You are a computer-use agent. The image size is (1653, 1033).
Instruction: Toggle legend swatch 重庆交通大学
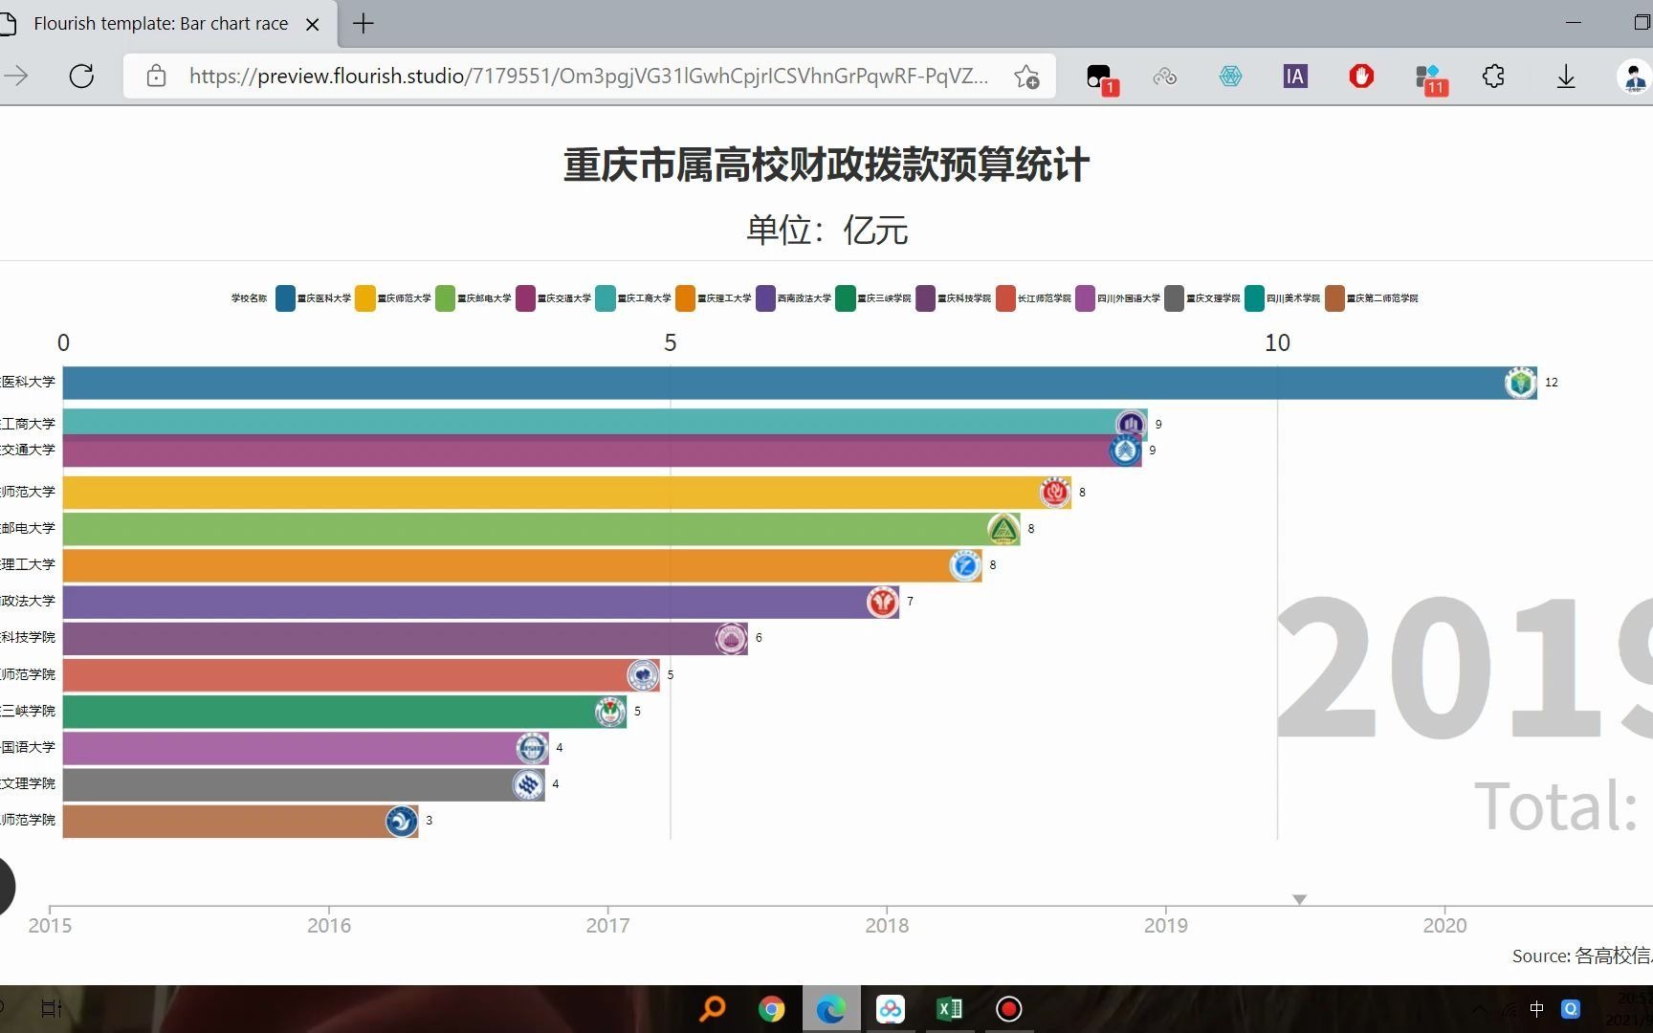click(525, 298)
